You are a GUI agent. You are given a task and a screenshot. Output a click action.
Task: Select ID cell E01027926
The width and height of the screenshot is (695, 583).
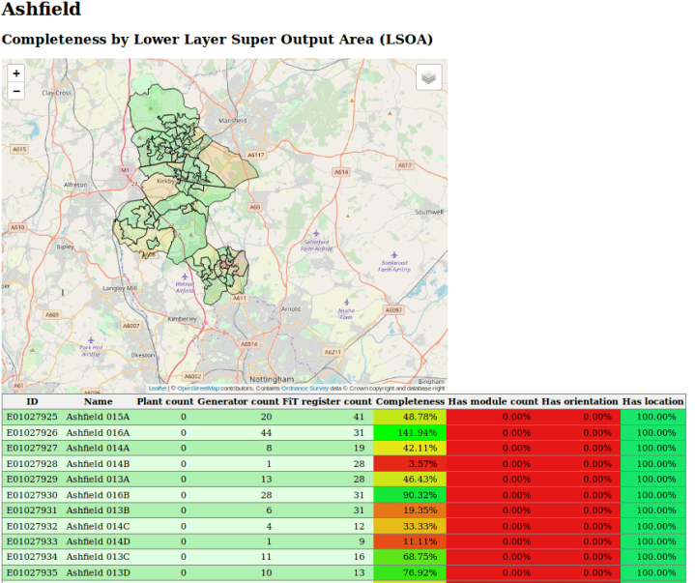click(x=32, y=433)
